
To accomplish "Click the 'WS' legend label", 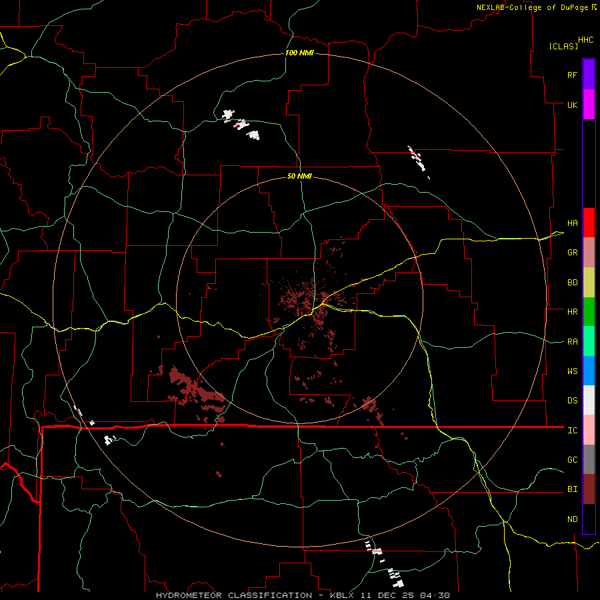I will 572,371.
